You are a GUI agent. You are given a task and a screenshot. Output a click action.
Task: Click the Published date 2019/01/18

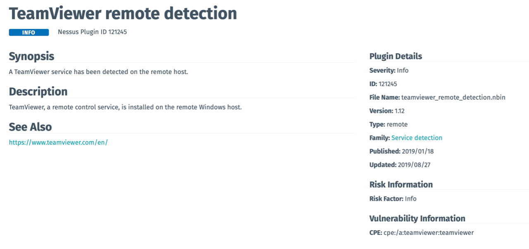417,151
